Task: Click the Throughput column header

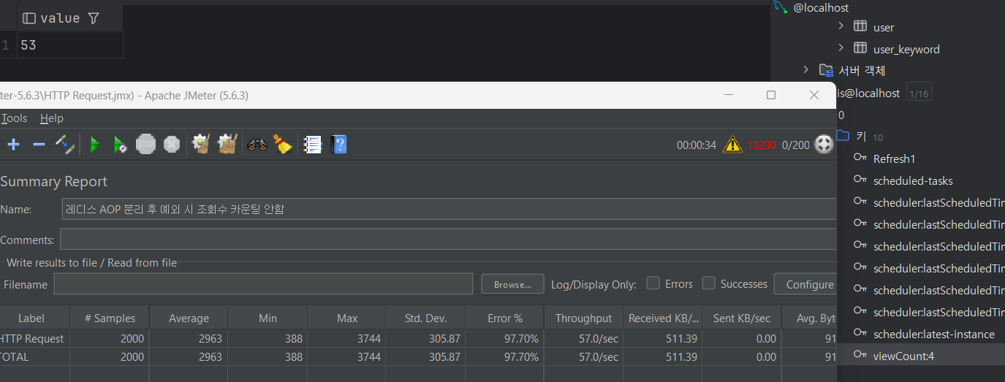Action: click(583, 318)
